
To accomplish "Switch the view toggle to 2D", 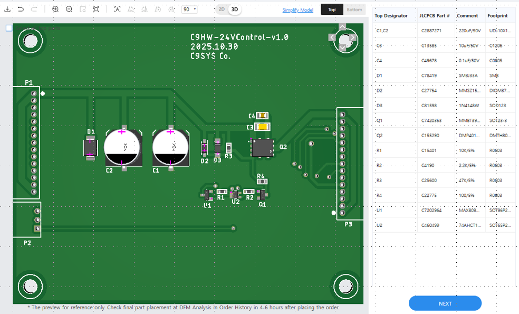I will [x=222, y=9].
